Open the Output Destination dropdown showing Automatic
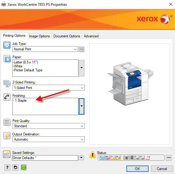Image resolution: width=175 pixels, height=174 pixels. pos(49,139)
